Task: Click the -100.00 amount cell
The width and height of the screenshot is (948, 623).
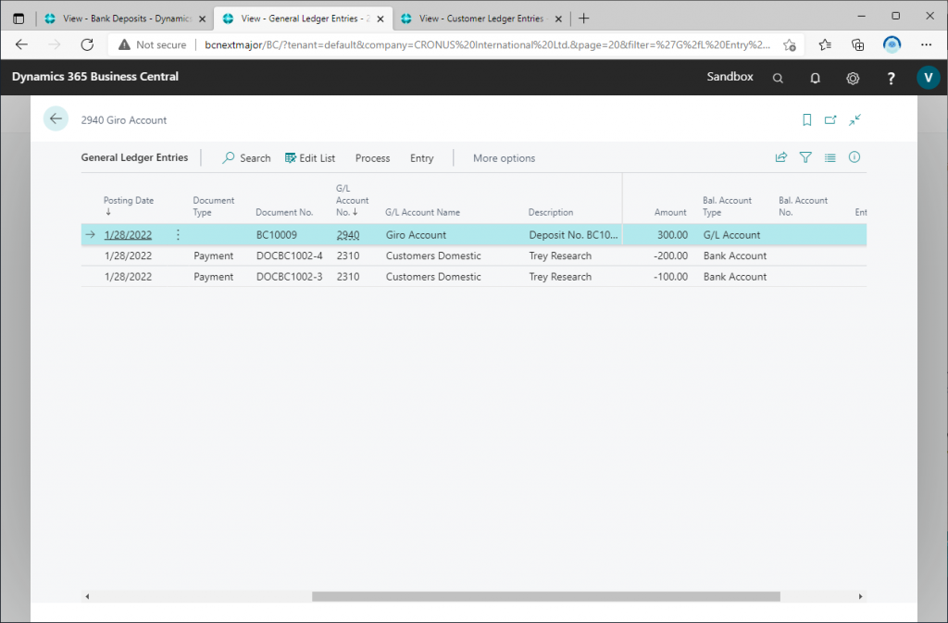Action: pyautogui.click(x=670, y=277)
